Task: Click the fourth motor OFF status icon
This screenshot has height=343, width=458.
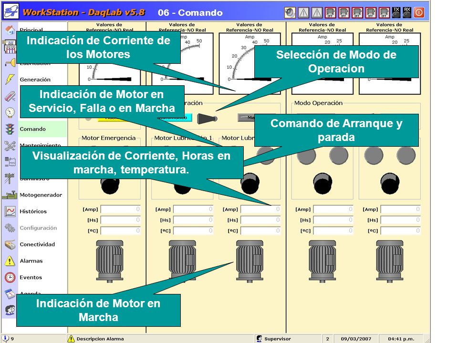Action: coord(371,12)
